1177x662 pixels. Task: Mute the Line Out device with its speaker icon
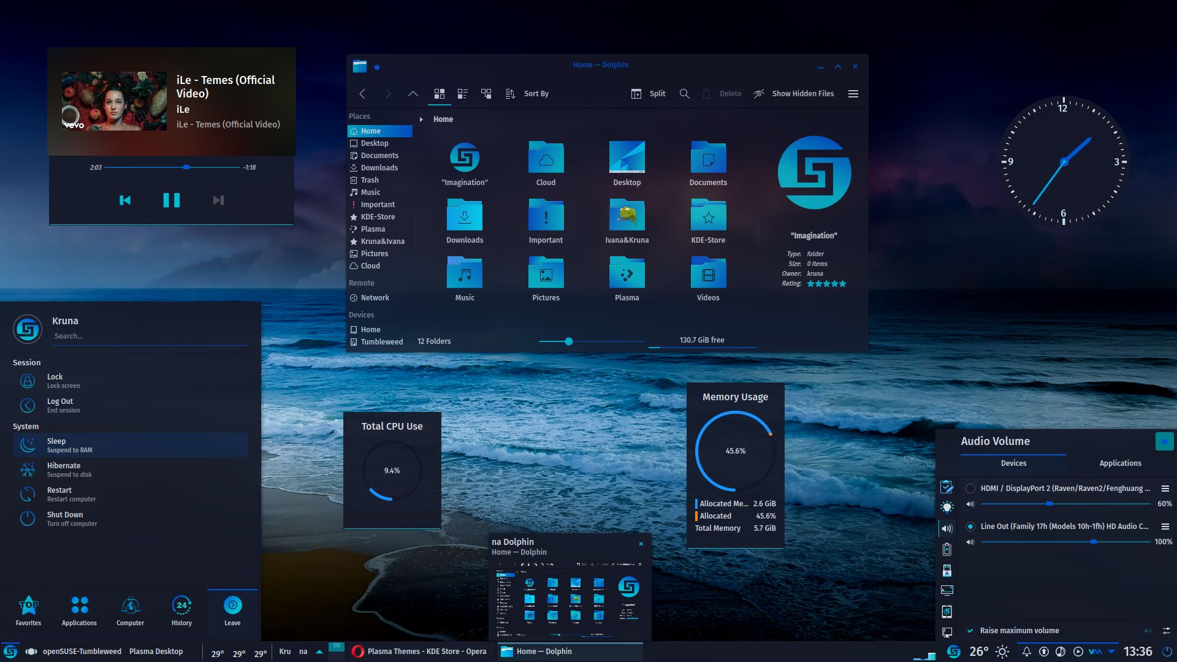969,542
